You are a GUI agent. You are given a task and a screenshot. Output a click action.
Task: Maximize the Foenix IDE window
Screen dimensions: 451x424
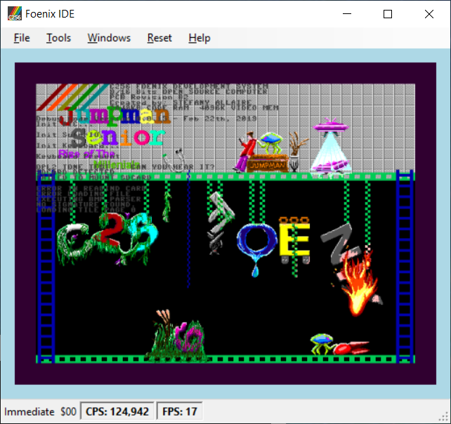[x=388, y=14]
